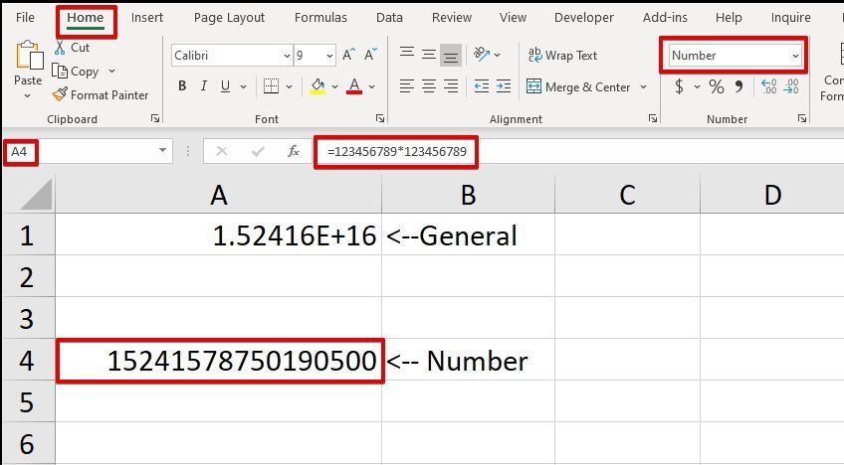The height and width of the screenshot is (465, 844).
Task: Apply accounting dollar format
Action: [x=680, y=86]
